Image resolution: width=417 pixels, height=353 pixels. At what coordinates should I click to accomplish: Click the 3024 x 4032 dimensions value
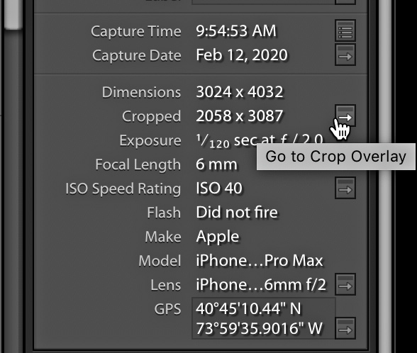click(x=240, y=92)
